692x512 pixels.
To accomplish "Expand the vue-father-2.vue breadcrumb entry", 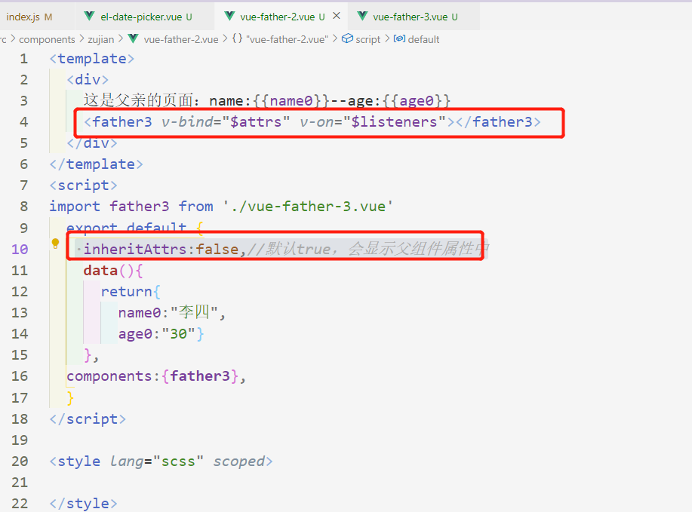I will (181, 39).
